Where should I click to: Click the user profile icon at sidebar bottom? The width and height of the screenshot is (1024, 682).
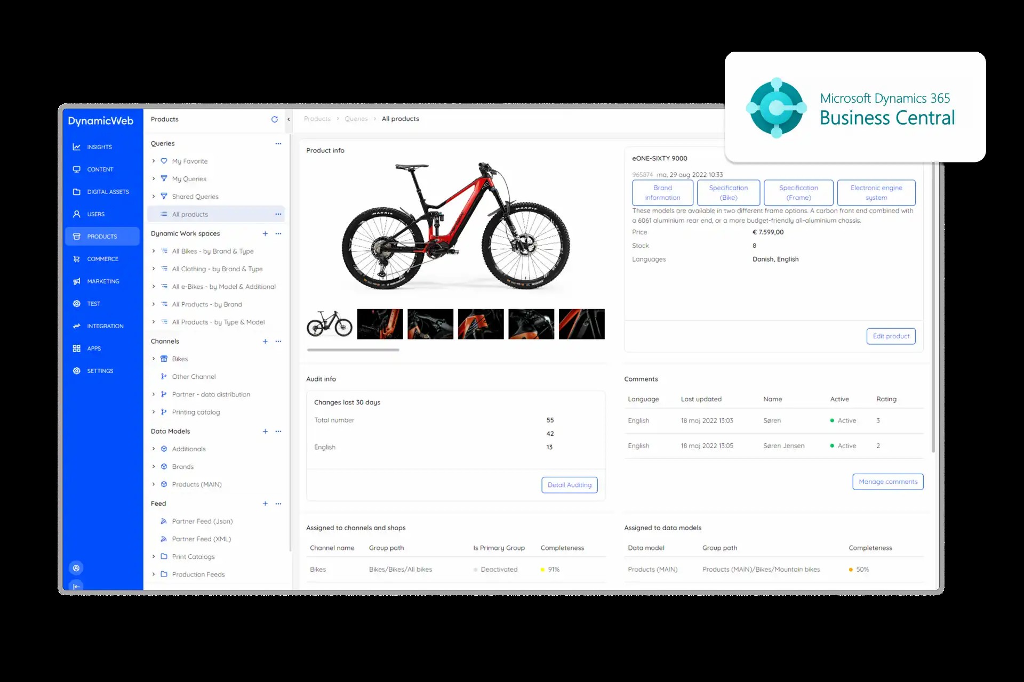point(76,568)
